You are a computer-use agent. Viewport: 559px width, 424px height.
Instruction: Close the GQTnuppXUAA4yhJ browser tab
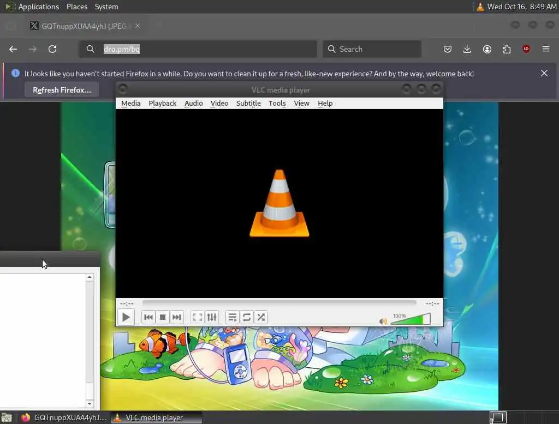coord(137,26)
